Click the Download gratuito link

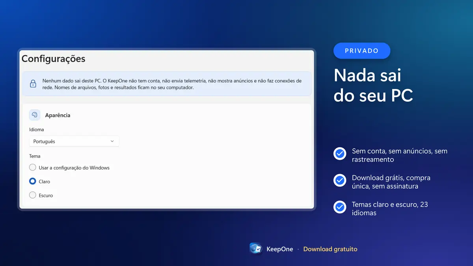330,249
